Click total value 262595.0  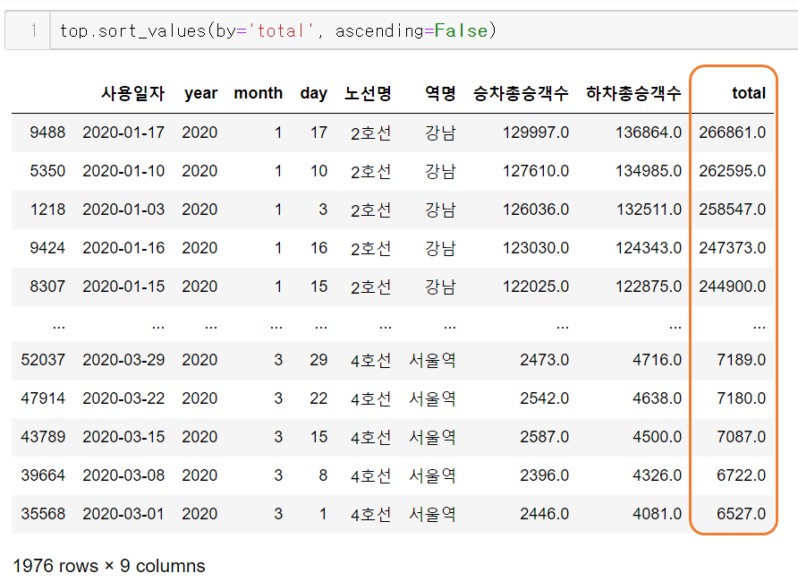pos(733,171)
